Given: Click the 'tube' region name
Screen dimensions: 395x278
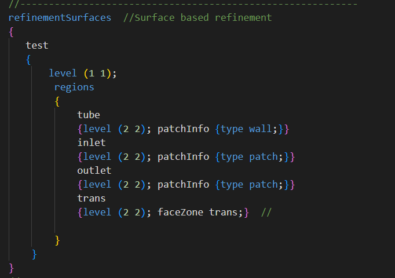Looking at the screenshot, I should pyautogui.click(x=89, y=115).
